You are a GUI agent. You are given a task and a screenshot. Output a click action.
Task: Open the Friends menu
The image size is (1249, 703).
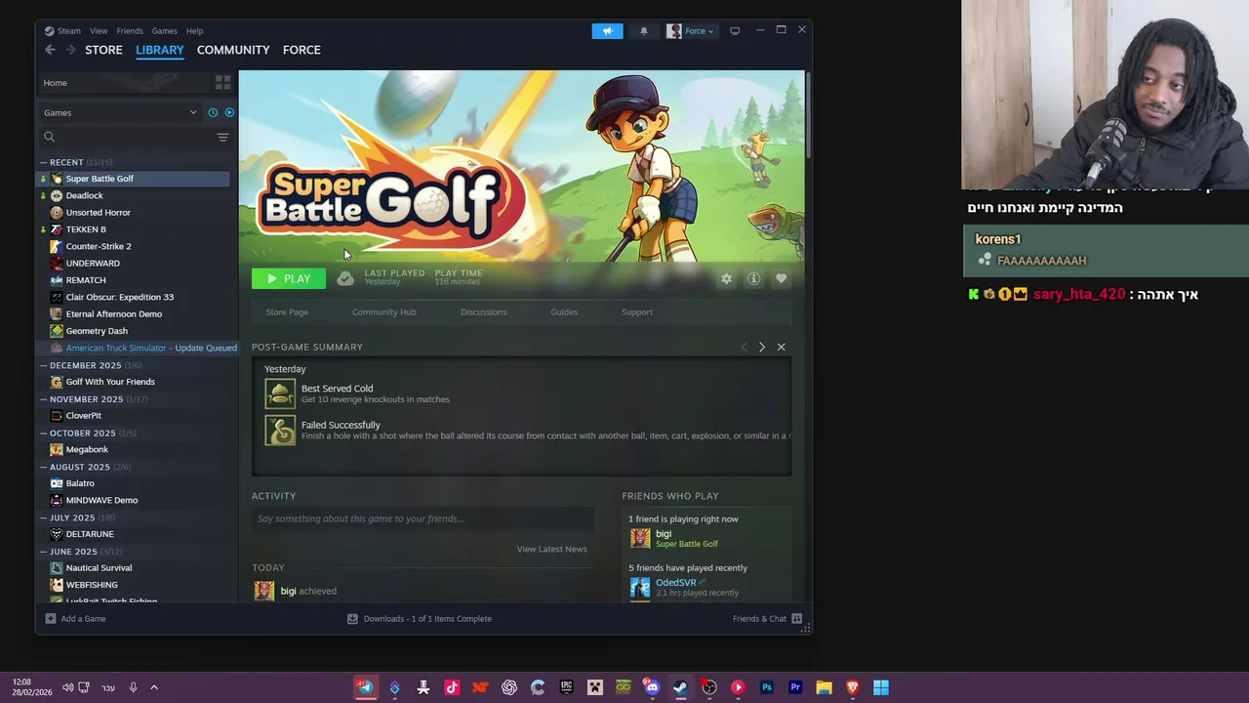pyautogui.click(x=130, y=30)
